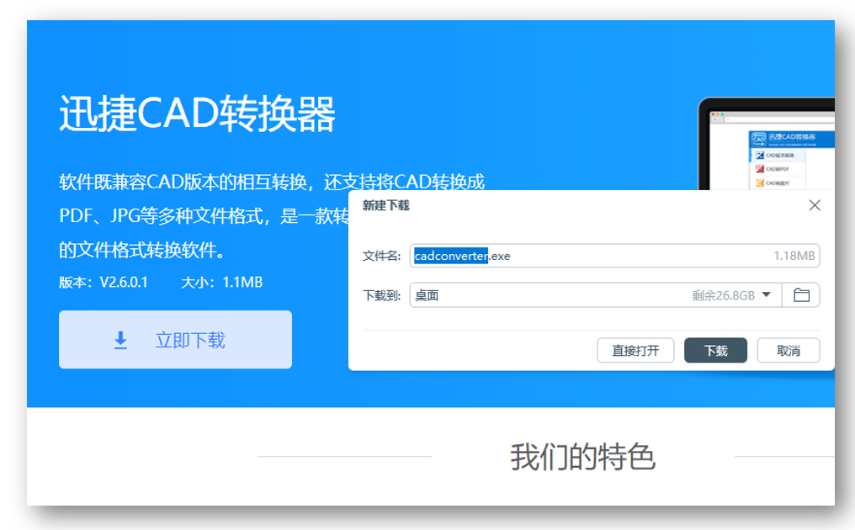The height and width of the screenshot is (530, 855).
Task: Click the dark 下载 button
Action: tap(715, 351)
